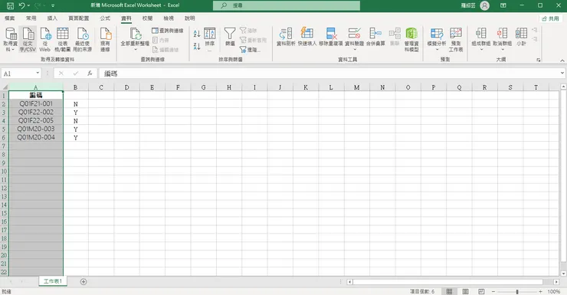Open the 查詢與連線 pane
The width and height of the screenshot is (567, 295).
pyautogui.click(x=168, y=31)
